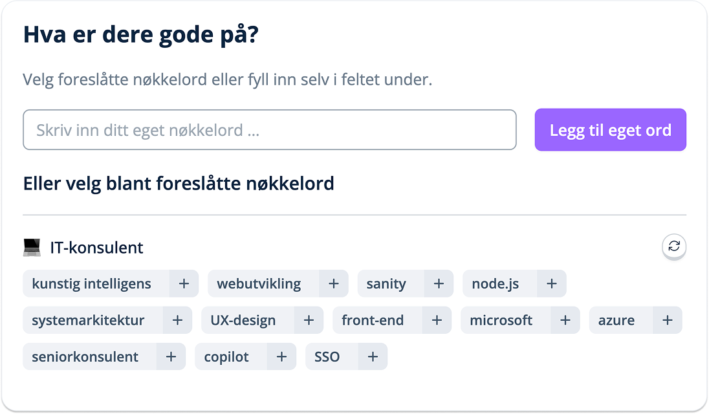Screen dimensions: 709x414
Task: Add "webutvikling" using its plus icon
Action: coord(334,283)
